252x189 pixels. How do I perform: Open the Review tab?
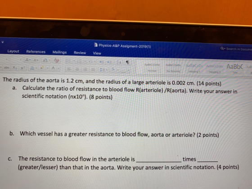pos(80,53)
